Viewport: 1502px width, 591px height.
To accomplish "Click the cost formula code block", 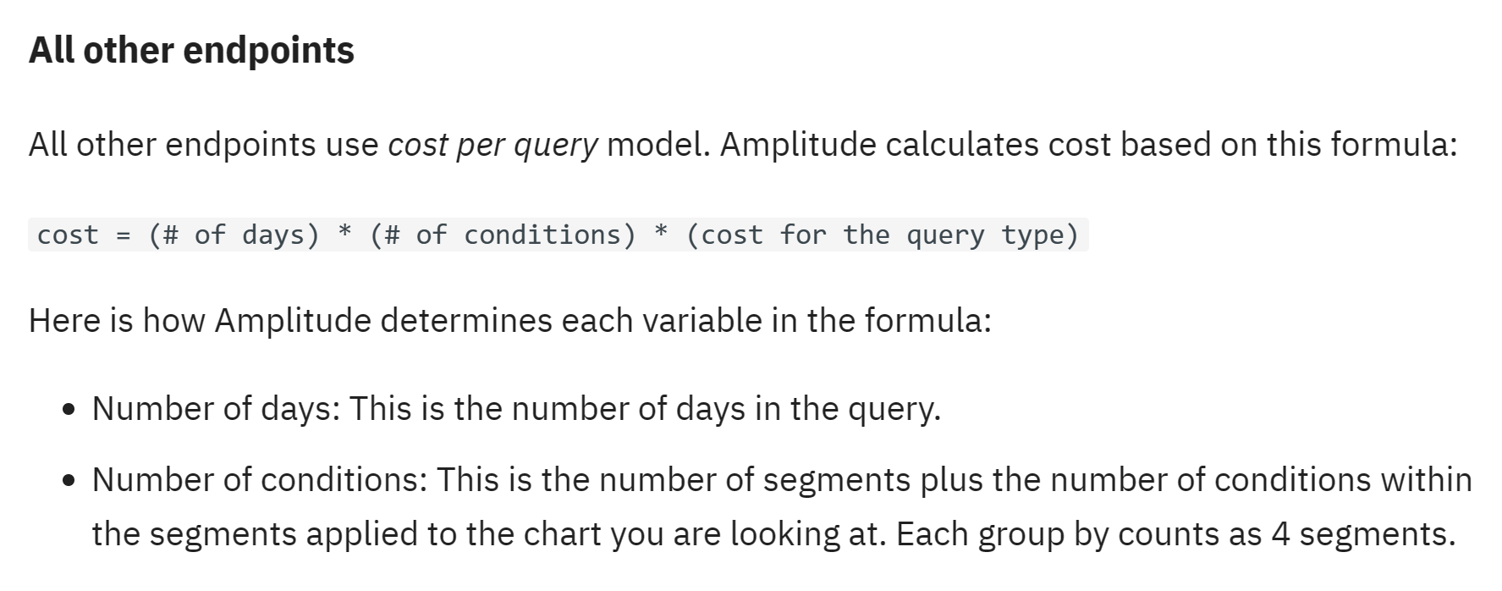I will [x=558, y=235].
